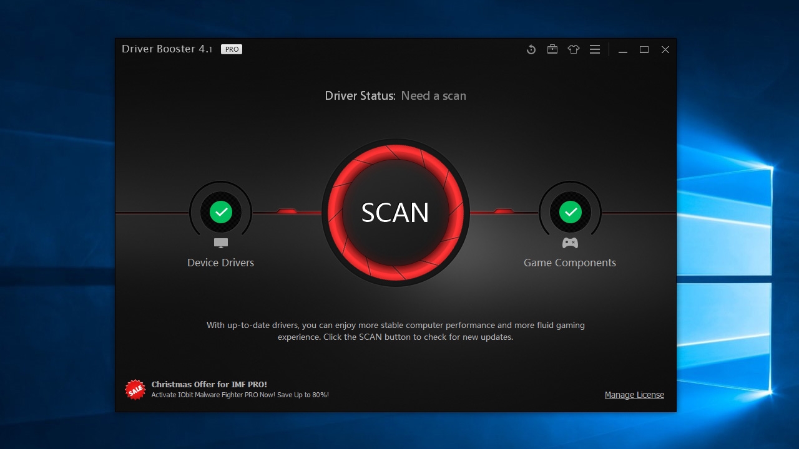Close the Driver Booster window
Viewport: 799px width, 449px height.
coord(665,49)
